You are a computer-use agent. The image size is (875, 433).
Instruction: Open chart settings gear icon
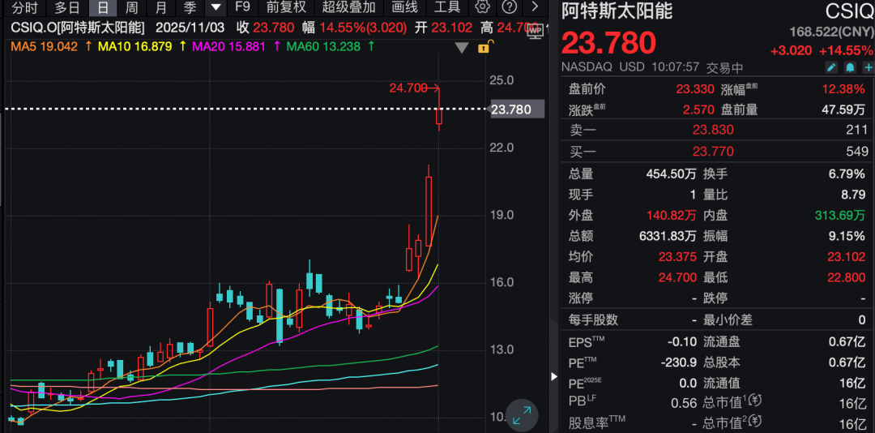[x=483, y=7]
